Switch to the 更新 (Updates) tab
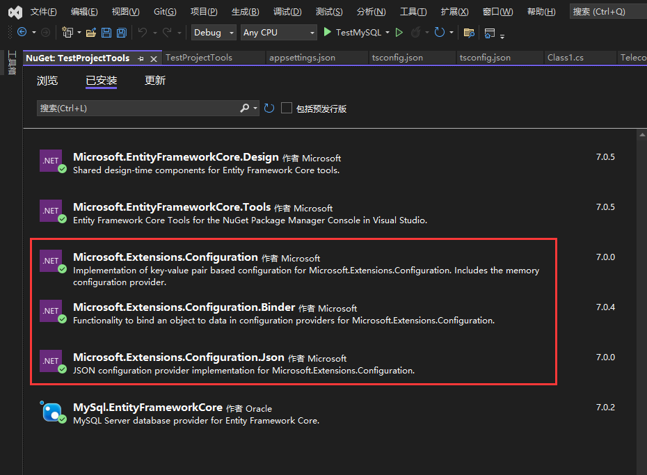Screen dimensions: 647x475 [155, 81]
